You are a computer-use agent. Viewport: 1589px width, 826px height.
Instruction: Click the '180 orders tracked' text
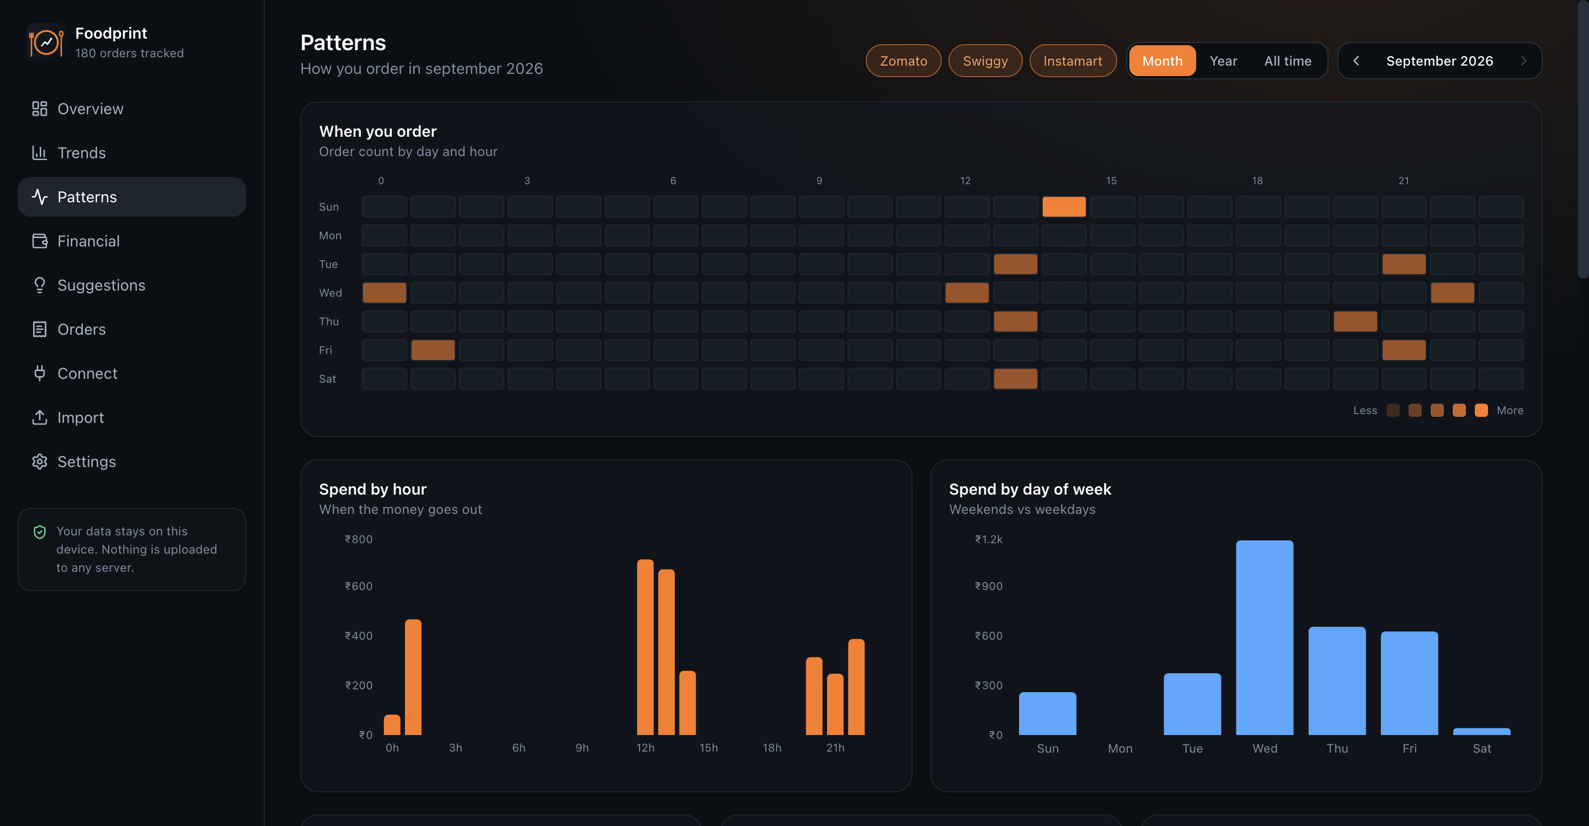pos(130,53)
